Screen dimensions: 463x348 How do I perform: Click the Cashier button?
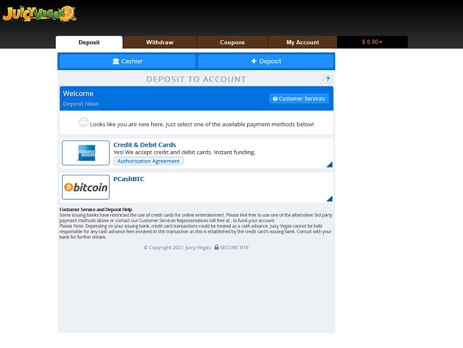127,61
